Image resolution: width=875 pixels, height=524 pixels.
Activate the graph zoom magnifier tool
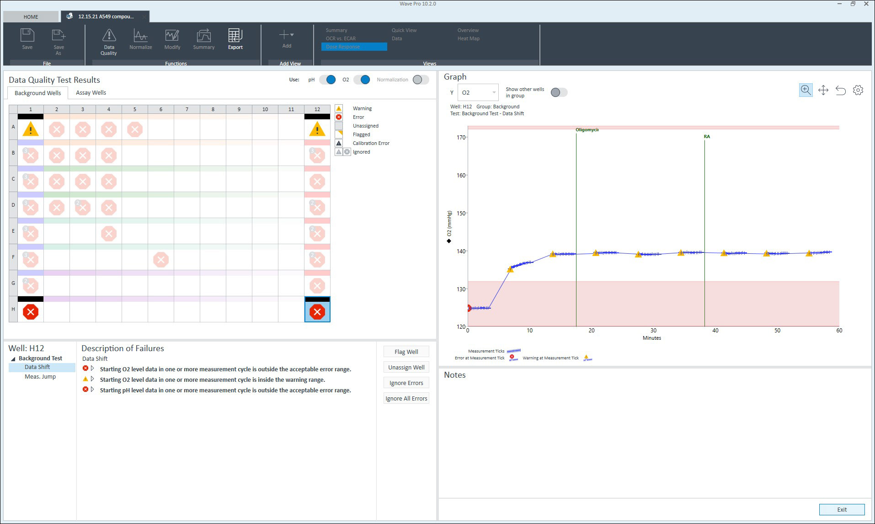point(806,90)
